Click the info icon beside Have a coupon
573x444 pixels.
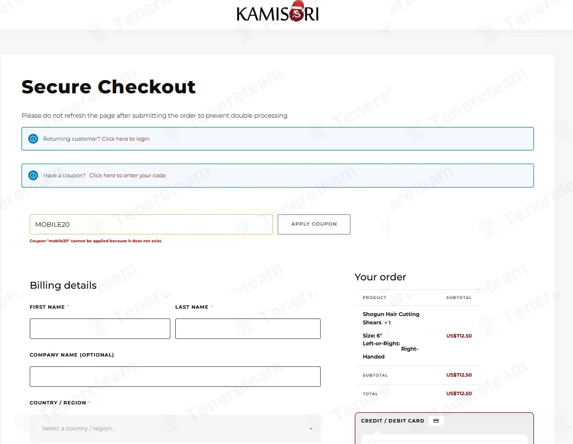click(x=33, y=175)
